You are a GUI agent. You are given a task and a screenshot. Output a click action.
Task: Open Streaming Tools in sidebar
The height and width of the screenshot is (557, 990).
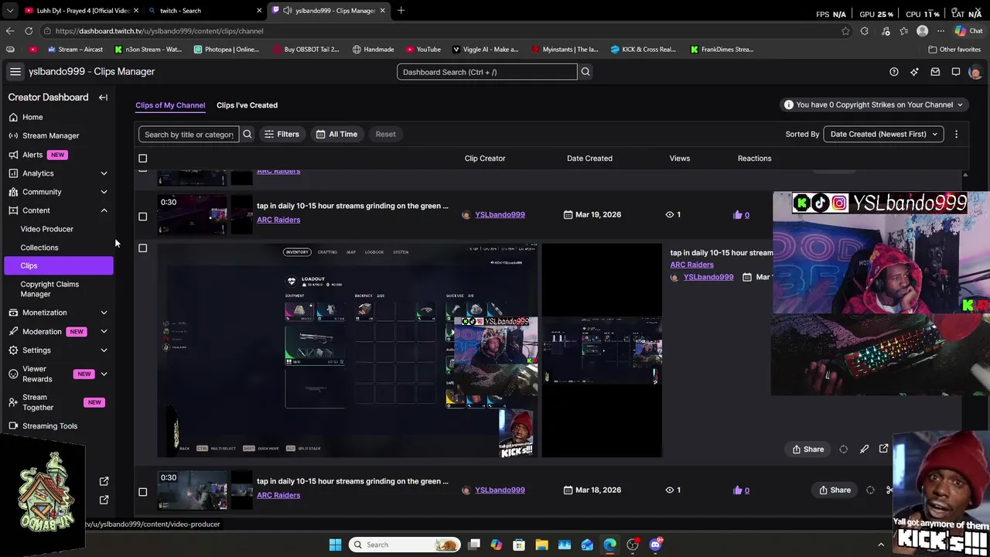(x=49, y=426)
